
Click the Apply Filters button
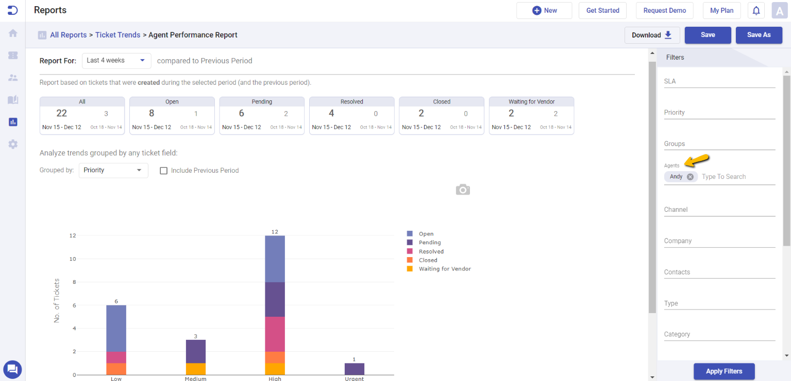coord(724,371)
